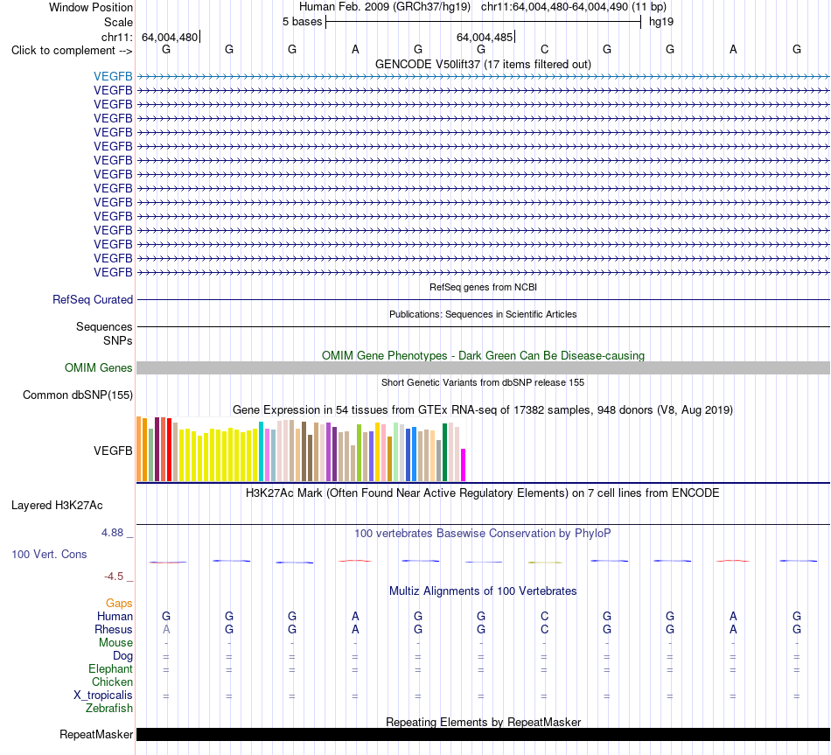The height and width of the screenshot is (755, 831).
Task: Click 'RefSeq genes from NCBI' title
Action: click(483, 287)
